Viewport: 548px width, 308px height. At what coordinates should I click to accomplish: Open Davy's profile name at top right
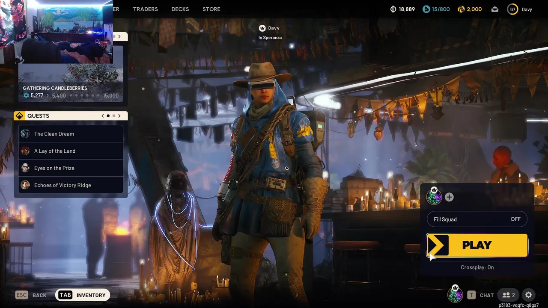point(527,9)
